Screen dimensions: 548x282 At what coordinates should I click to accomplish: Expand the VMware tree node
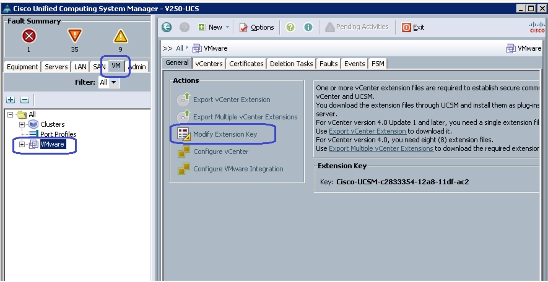tap(22, 144)
